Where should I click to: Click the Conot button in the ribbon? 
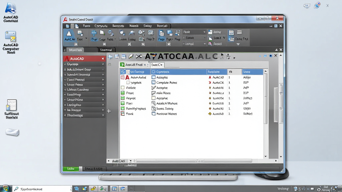[215, 38]
